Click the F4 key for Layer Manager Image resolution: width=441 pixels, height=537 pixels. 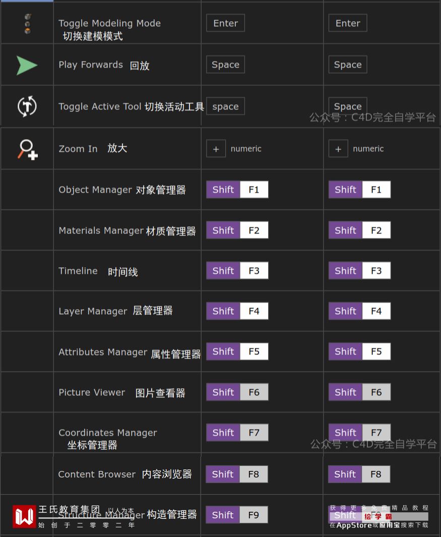point(254,311)
